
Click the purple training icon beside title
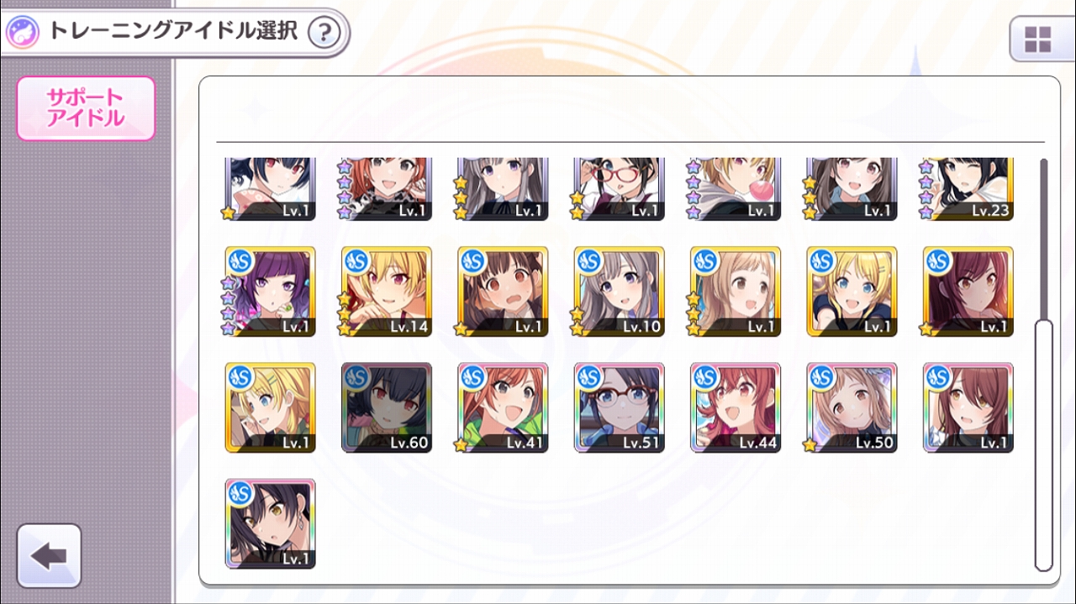20,33
